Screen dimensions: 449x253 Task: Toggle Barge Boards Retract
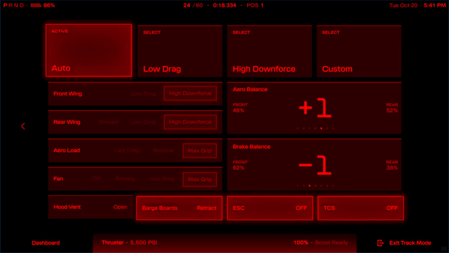point(179,208)
